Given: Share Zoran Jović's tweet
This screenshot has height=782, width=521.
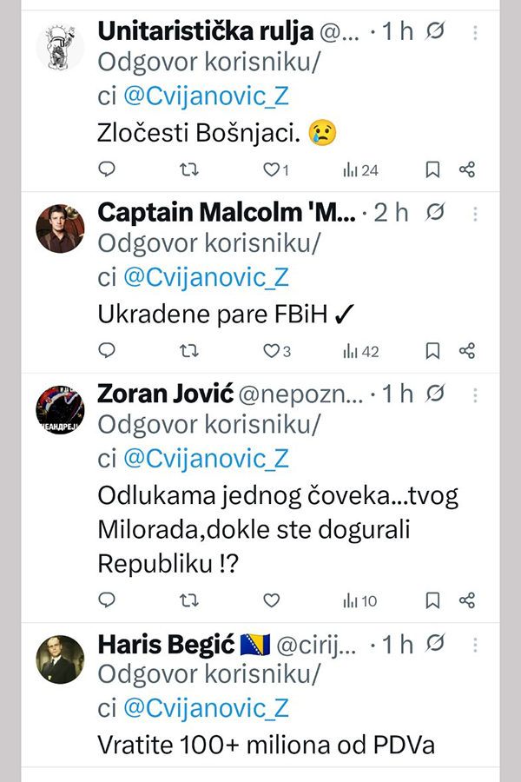Looking at the screenshot, I should click(x=467, y=600).
